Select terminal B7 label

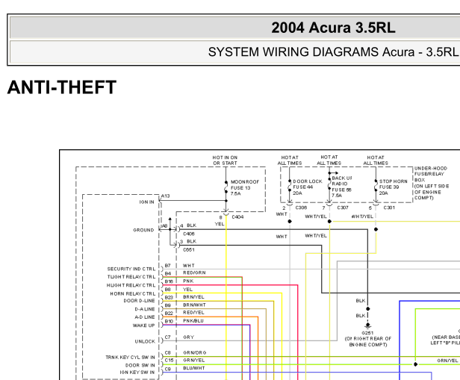[x=167, y=266]
